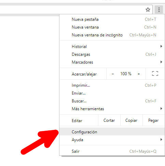Screen dimensions: 165x166
Task: Choose Imprimir... from the menu
Action: tap(112, 85)
